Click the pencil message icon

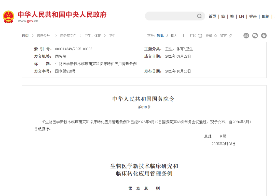[230, 36]
